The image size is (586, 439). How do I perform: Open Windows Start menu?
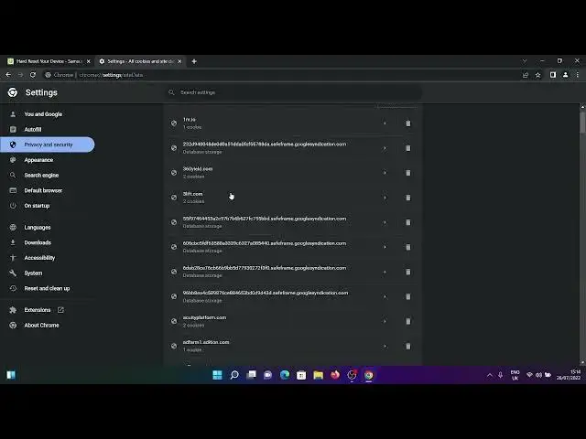pos(217,375)
